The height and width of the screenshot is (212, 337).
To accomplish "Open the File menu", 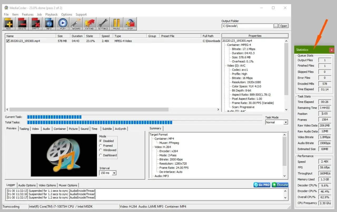I will click(x=6, y=14).
